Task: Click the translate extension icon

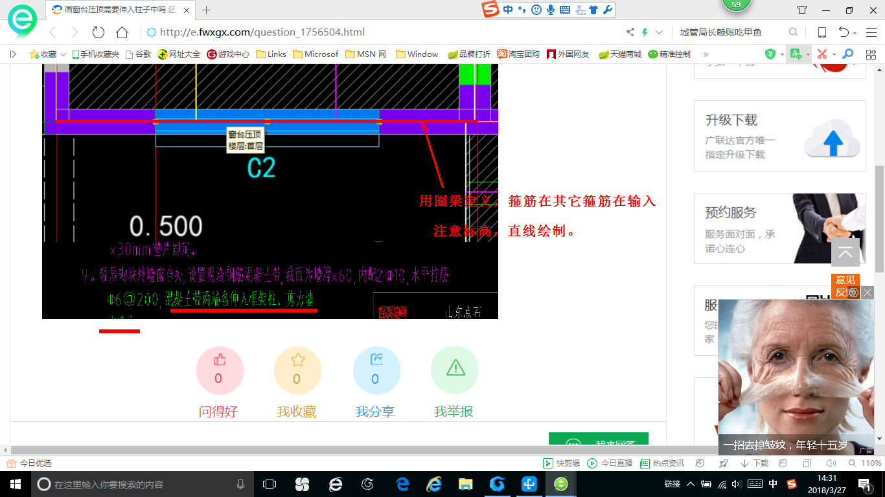Action: pos(796,54)
